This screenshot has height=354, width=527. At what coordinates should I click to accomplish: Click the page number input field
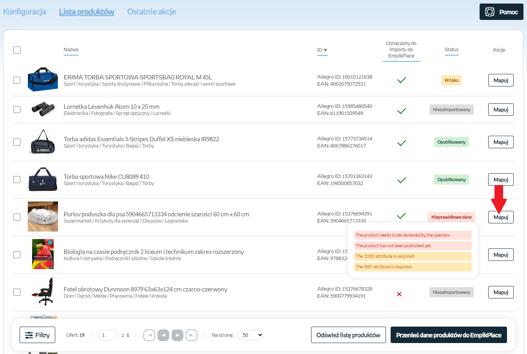pos(108,335)
